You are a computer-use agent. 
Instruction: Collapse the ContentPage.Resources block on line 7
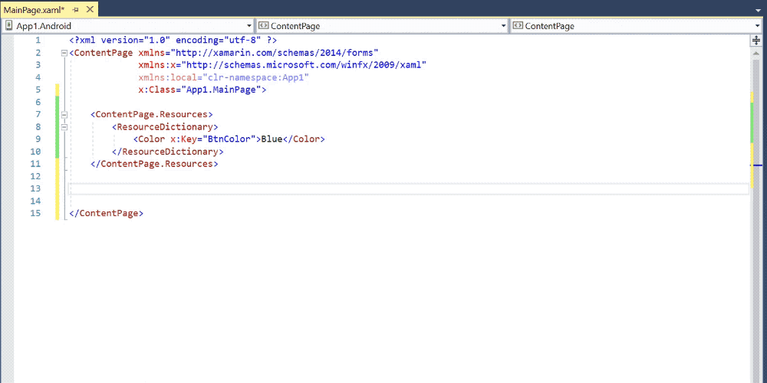coord(64,114)
